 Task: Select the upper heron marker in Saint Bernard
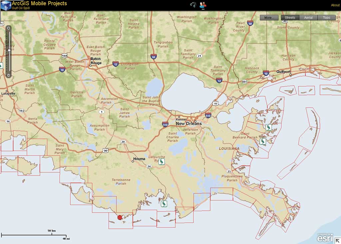(269, 127)
